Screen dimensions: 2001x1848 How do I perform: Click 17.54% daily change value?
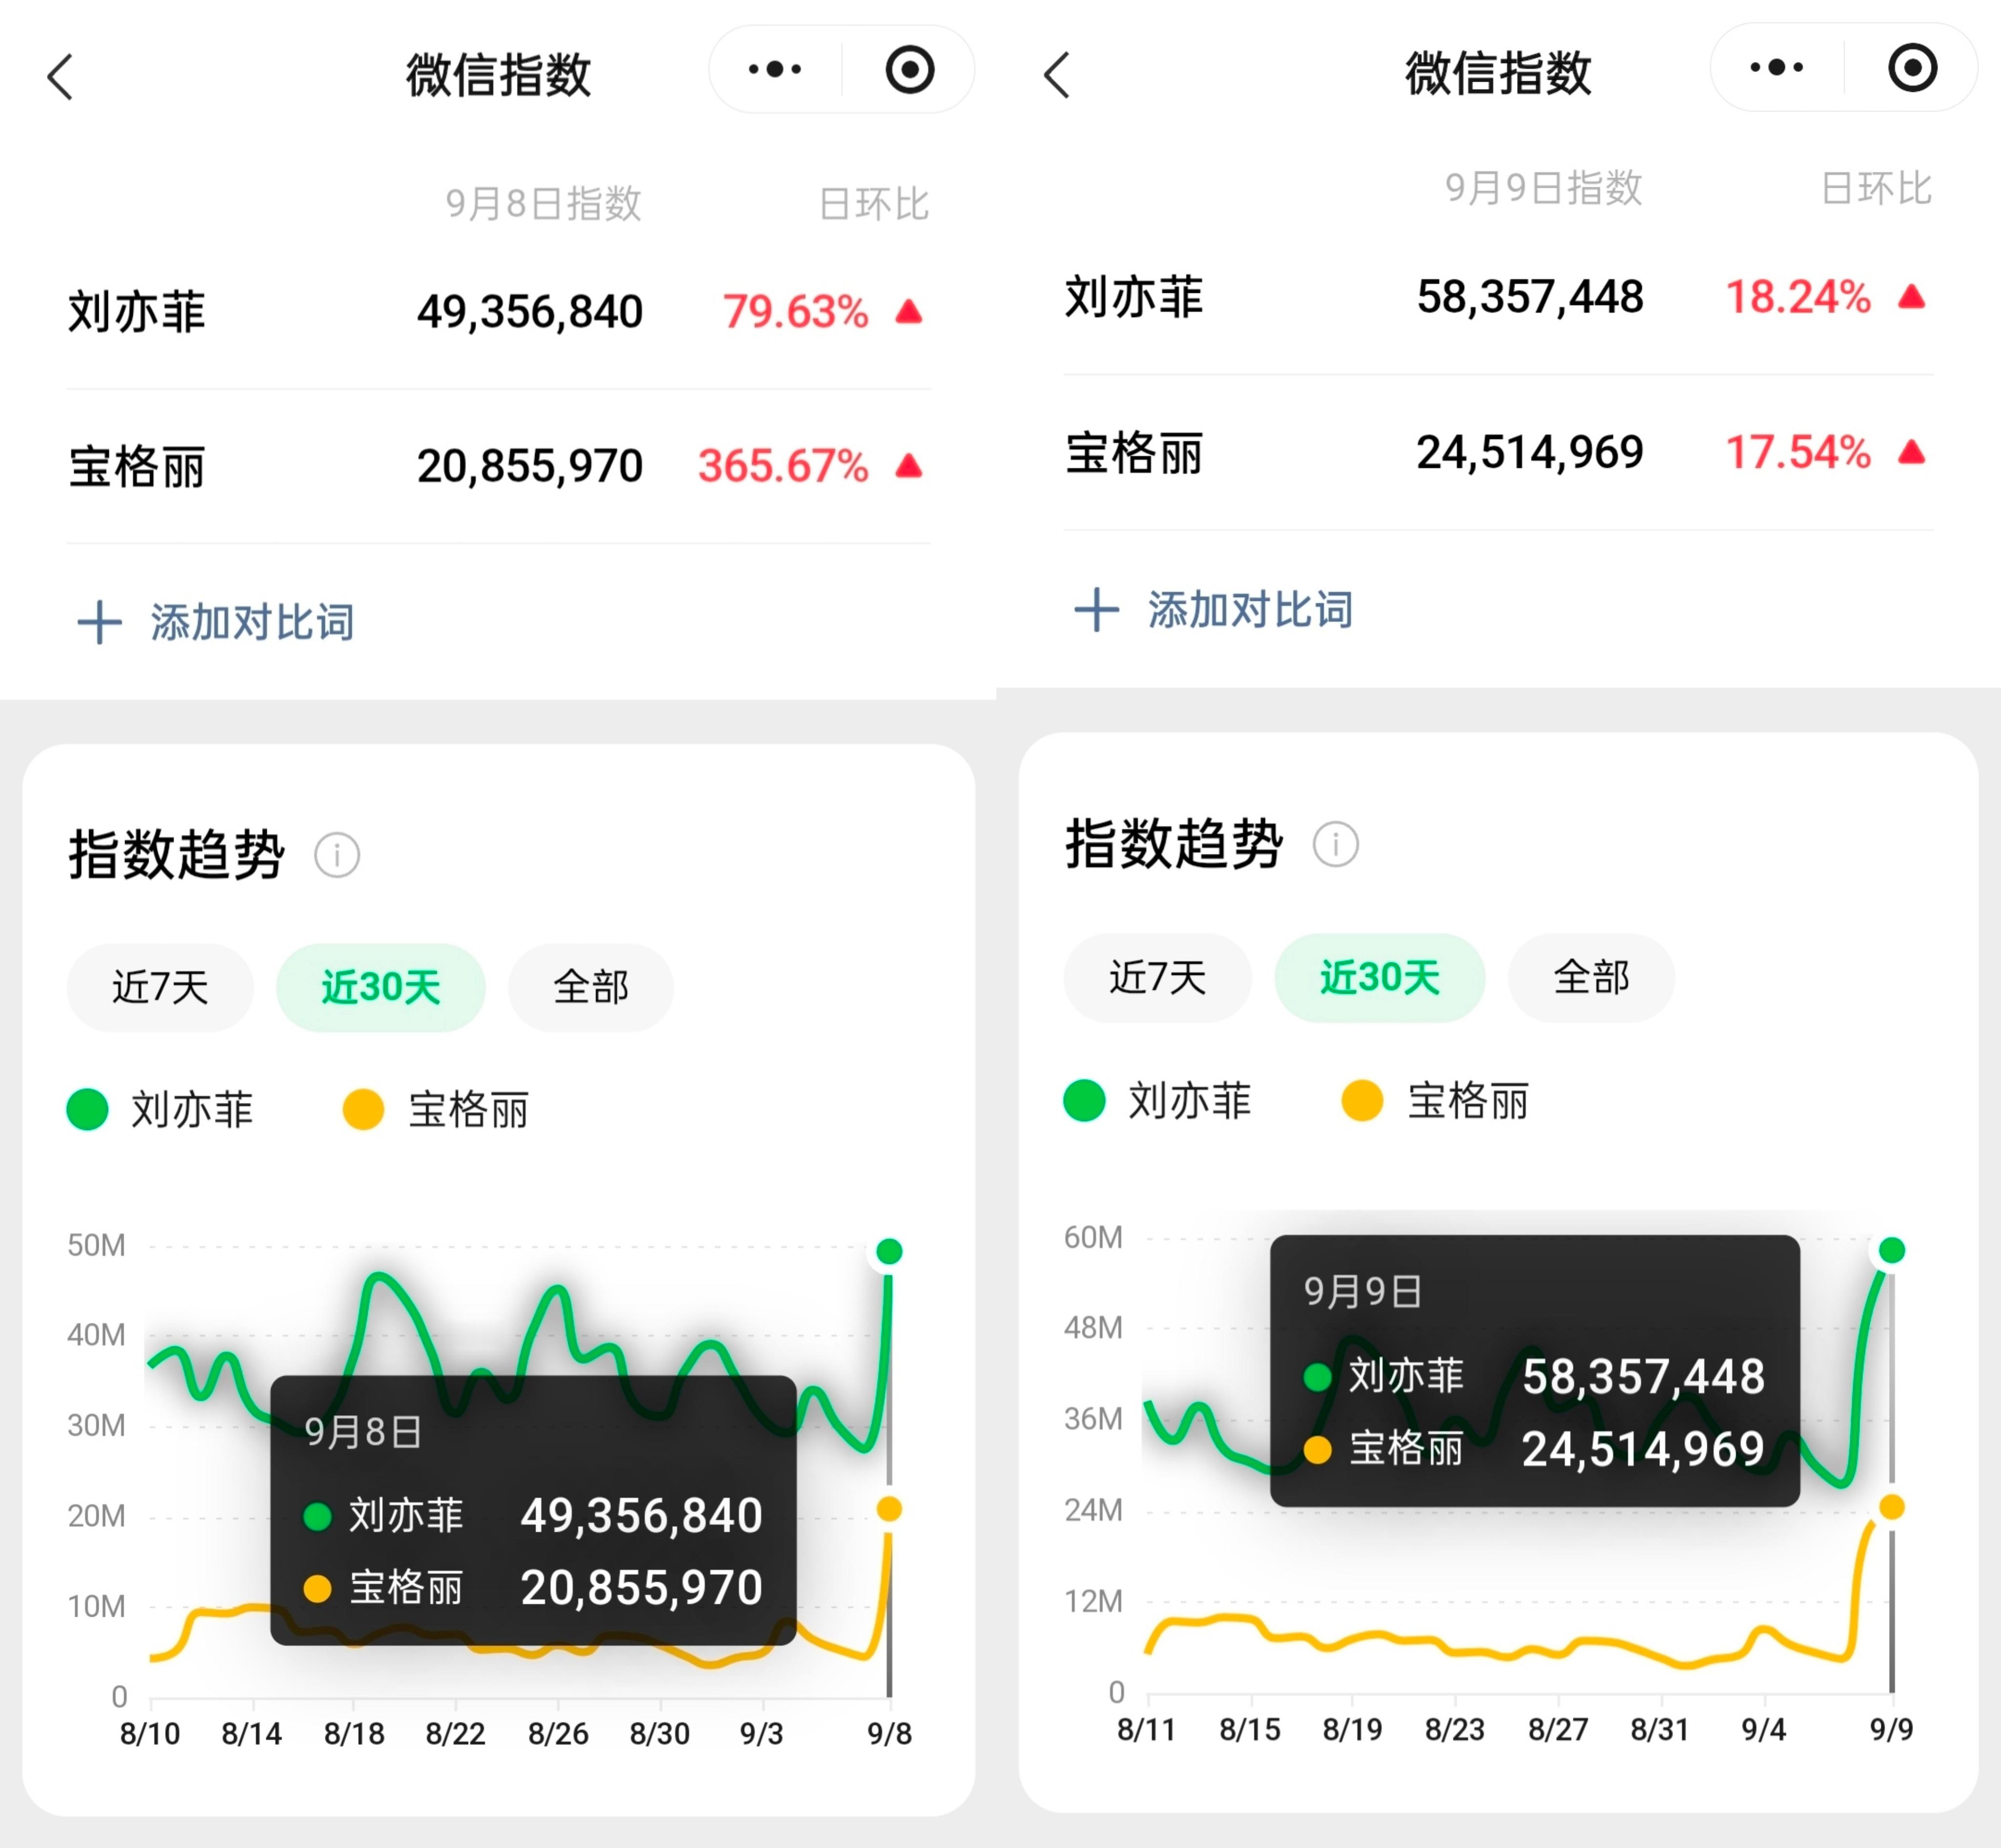tap(1798, 453)
